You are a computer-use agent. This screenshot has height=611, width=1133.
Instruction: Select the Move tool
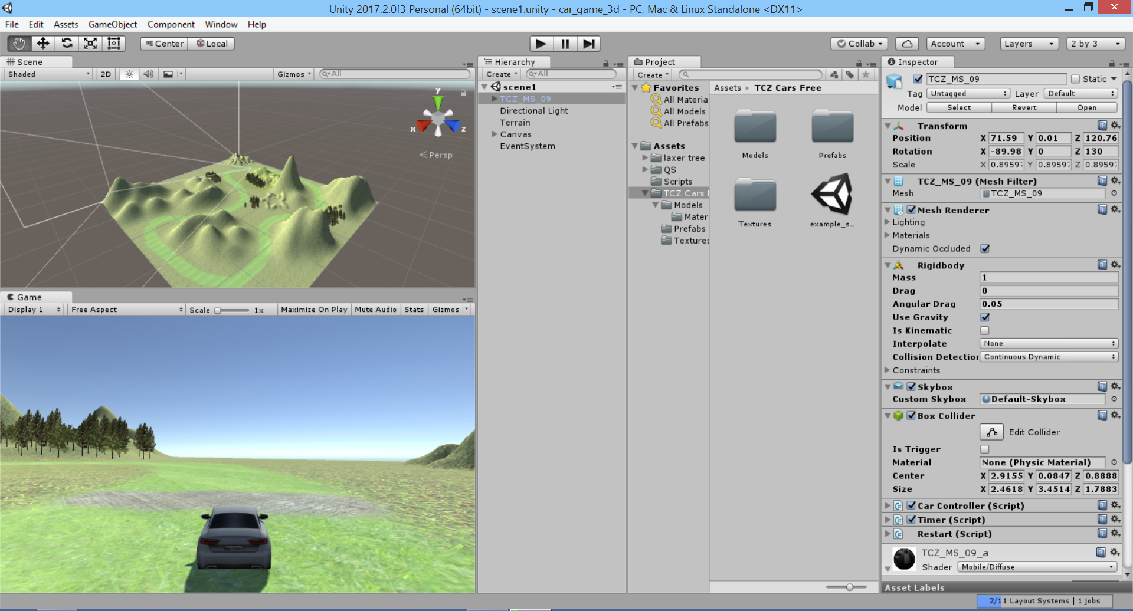(43, 44)
